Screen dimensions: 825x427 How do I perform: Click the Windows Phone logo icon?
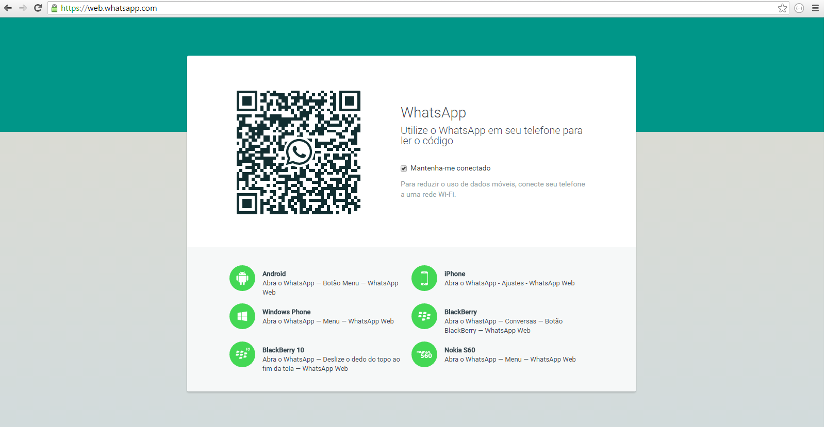tap(242, 316)
